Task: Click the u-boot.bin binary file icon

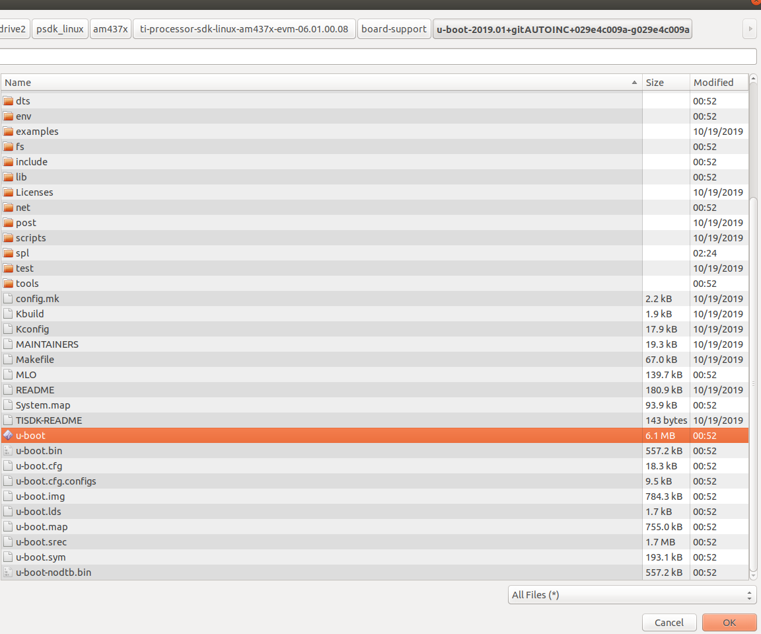Action: pos(8,451)
